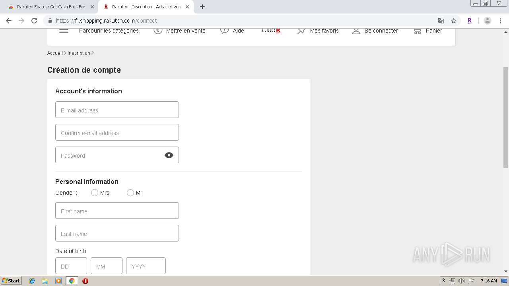Screen dimensions: 509x286
Task: Click the volume tray icon
Action: [x=461, y=281]
